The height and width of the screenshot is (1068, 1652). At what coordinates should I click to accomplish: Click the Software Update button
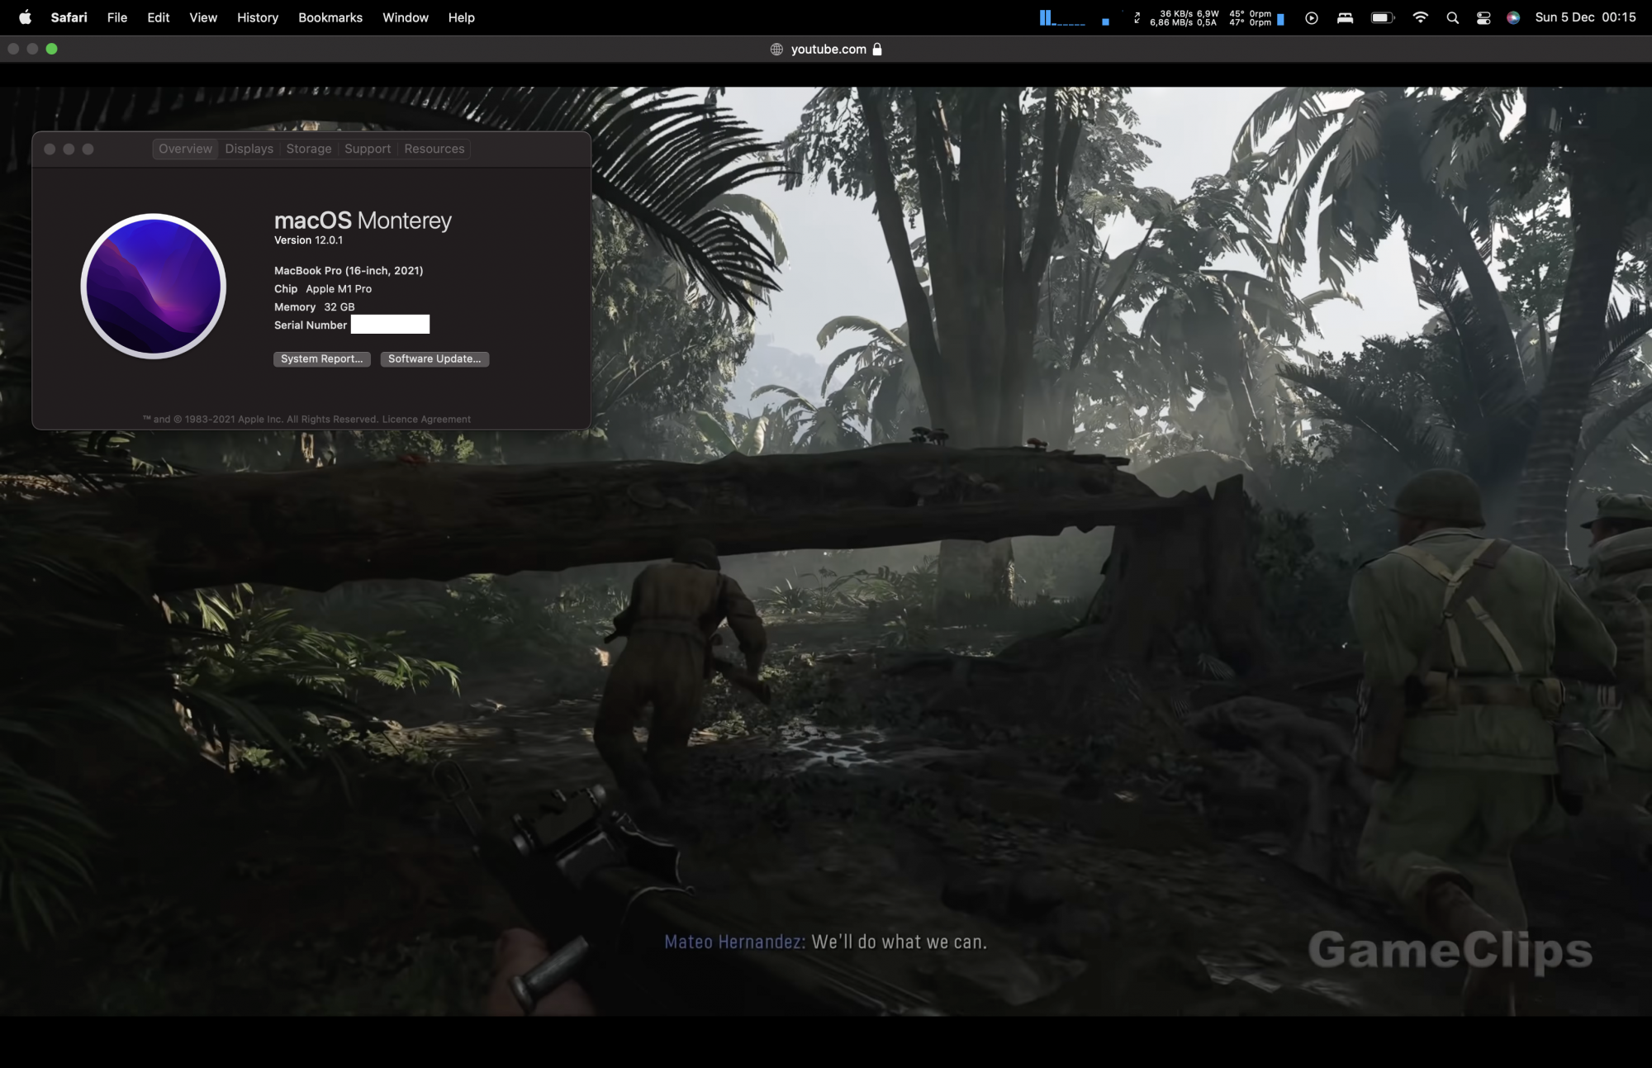434,358
